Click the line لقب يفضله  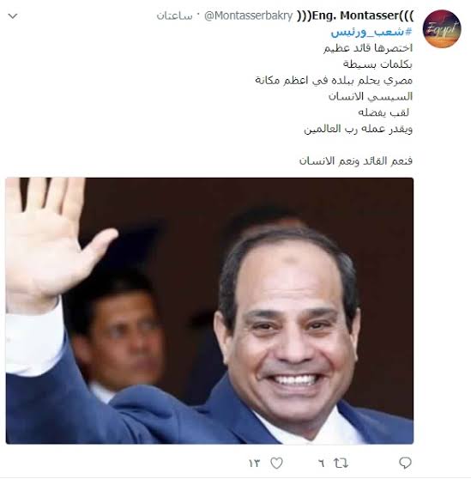click(383, 112)
